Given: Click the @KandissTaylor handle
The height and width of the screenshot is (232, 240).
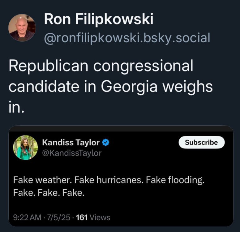Looking at the screenshot, I should pyautogui.click(x=71, y=153).
